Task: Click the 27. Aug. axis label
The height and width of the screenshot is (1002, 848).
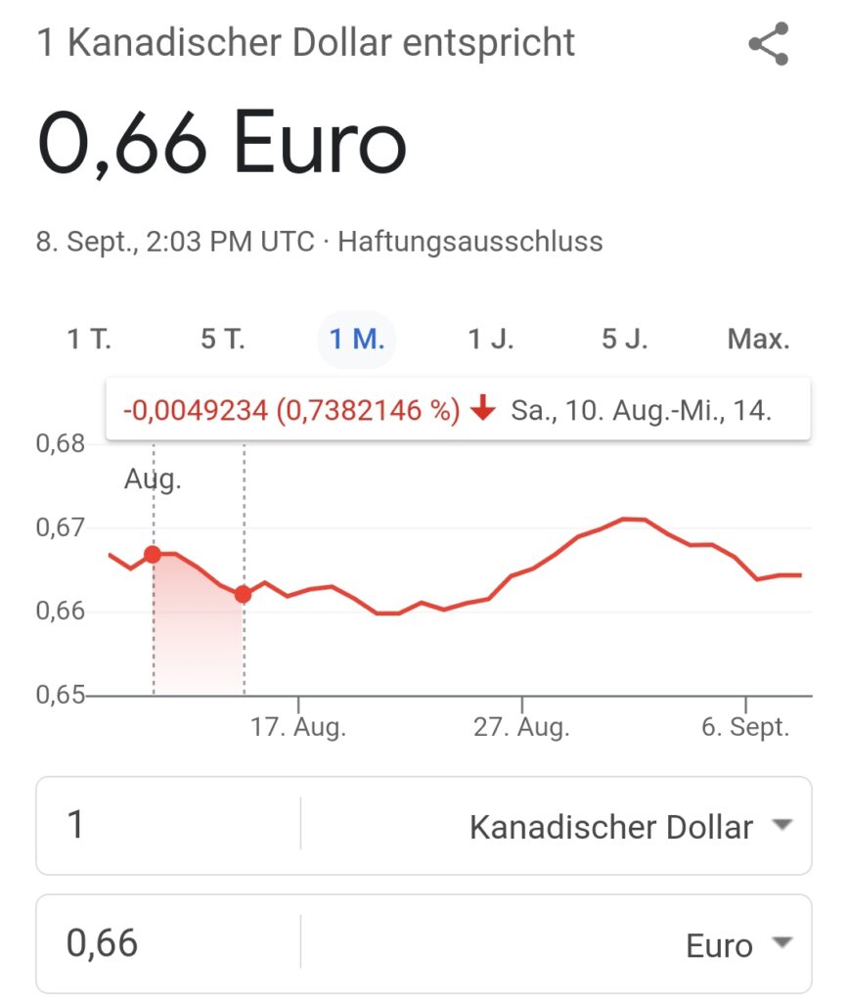Action: tap(521, 727)
